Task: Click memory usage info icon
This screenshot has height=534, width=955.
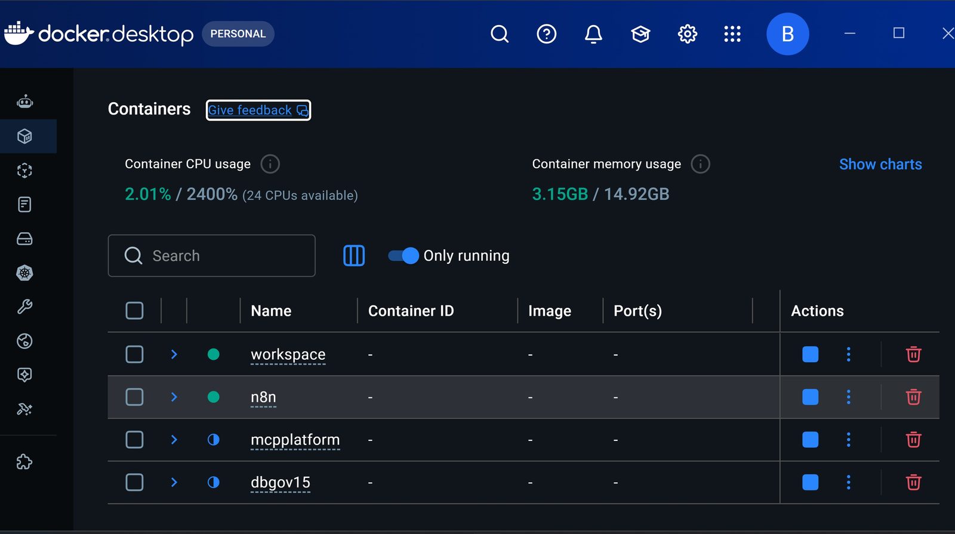Action: click(700, 163)
